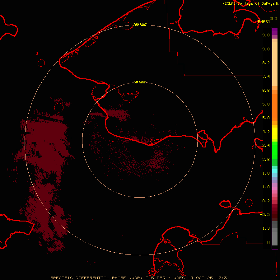Click the yellow segment of the color bar
Screen dimensions: 280x280
coord(275,133)
